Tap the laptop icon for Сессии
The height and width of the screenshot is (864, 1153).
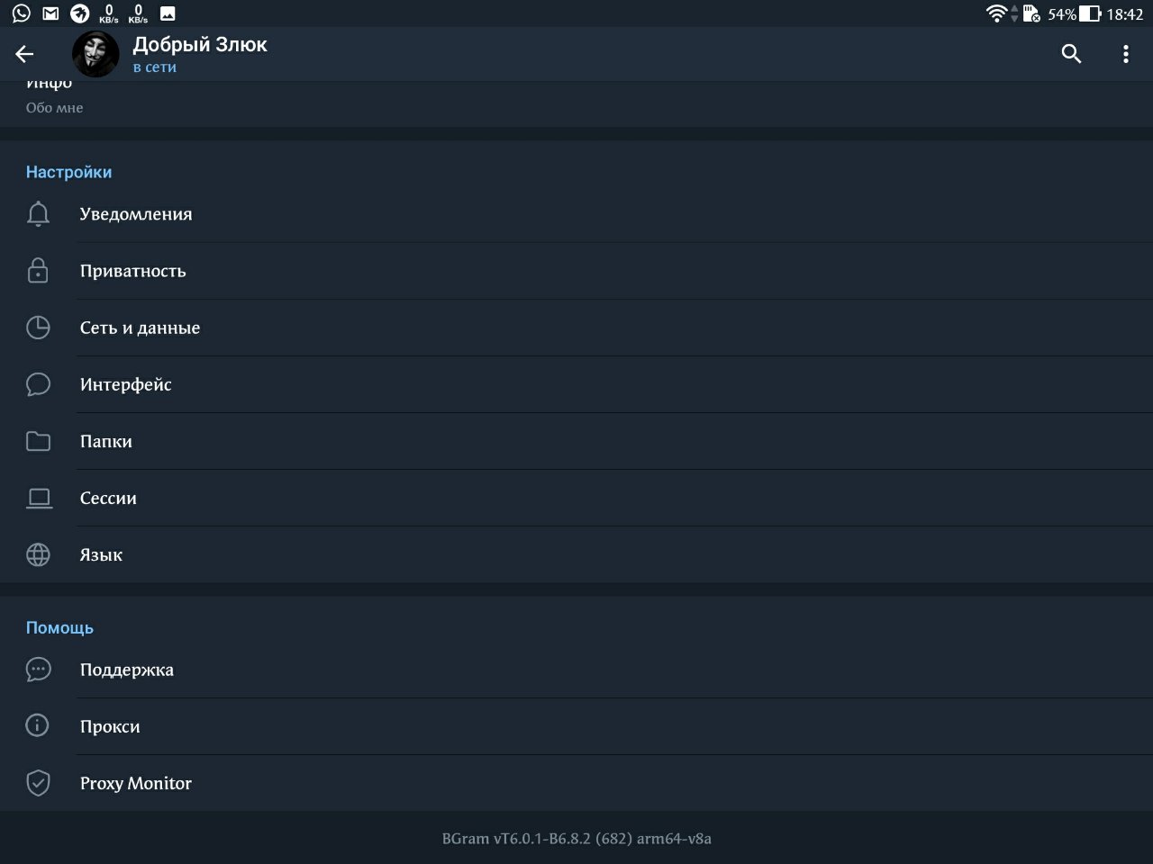(x=39, y=499)
